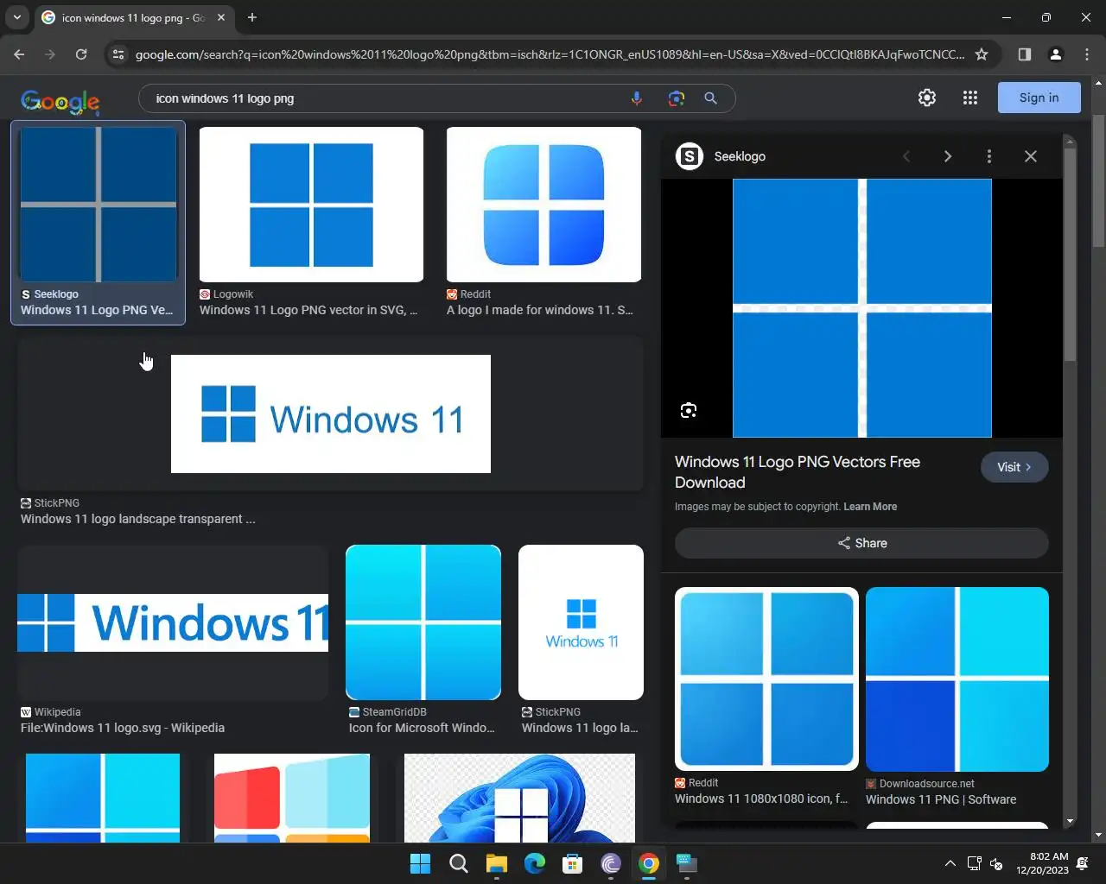
Task: Select the StickPNG landscape Windows 11 thumbnail
Action: coord(331,414)
